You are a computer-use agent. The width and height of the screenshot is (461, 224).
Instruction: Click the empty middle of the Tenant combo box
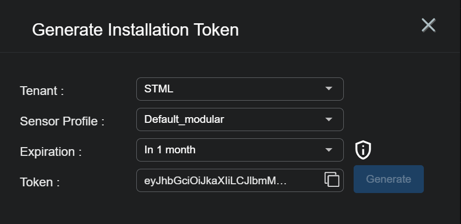248,89
